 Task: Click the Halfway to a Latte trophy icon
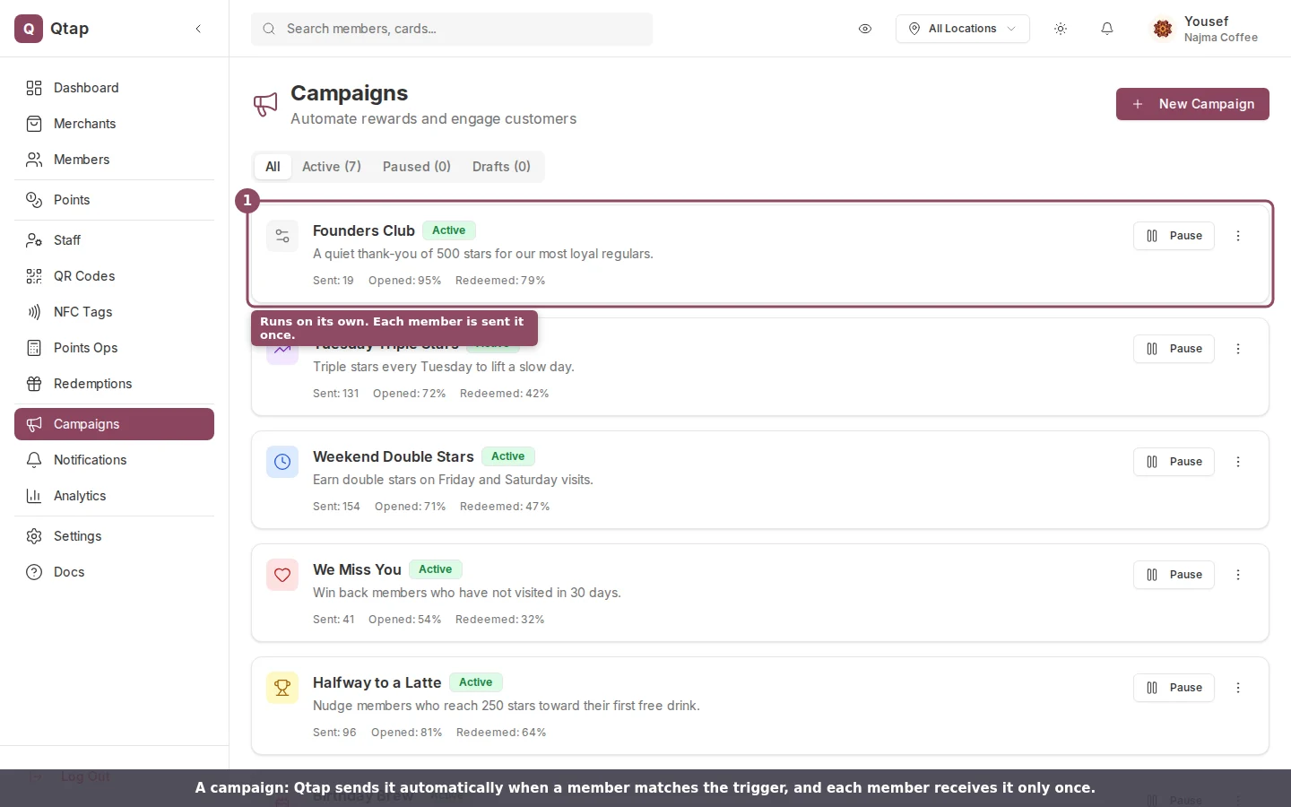pyautogui.click(x=282, y=688)
